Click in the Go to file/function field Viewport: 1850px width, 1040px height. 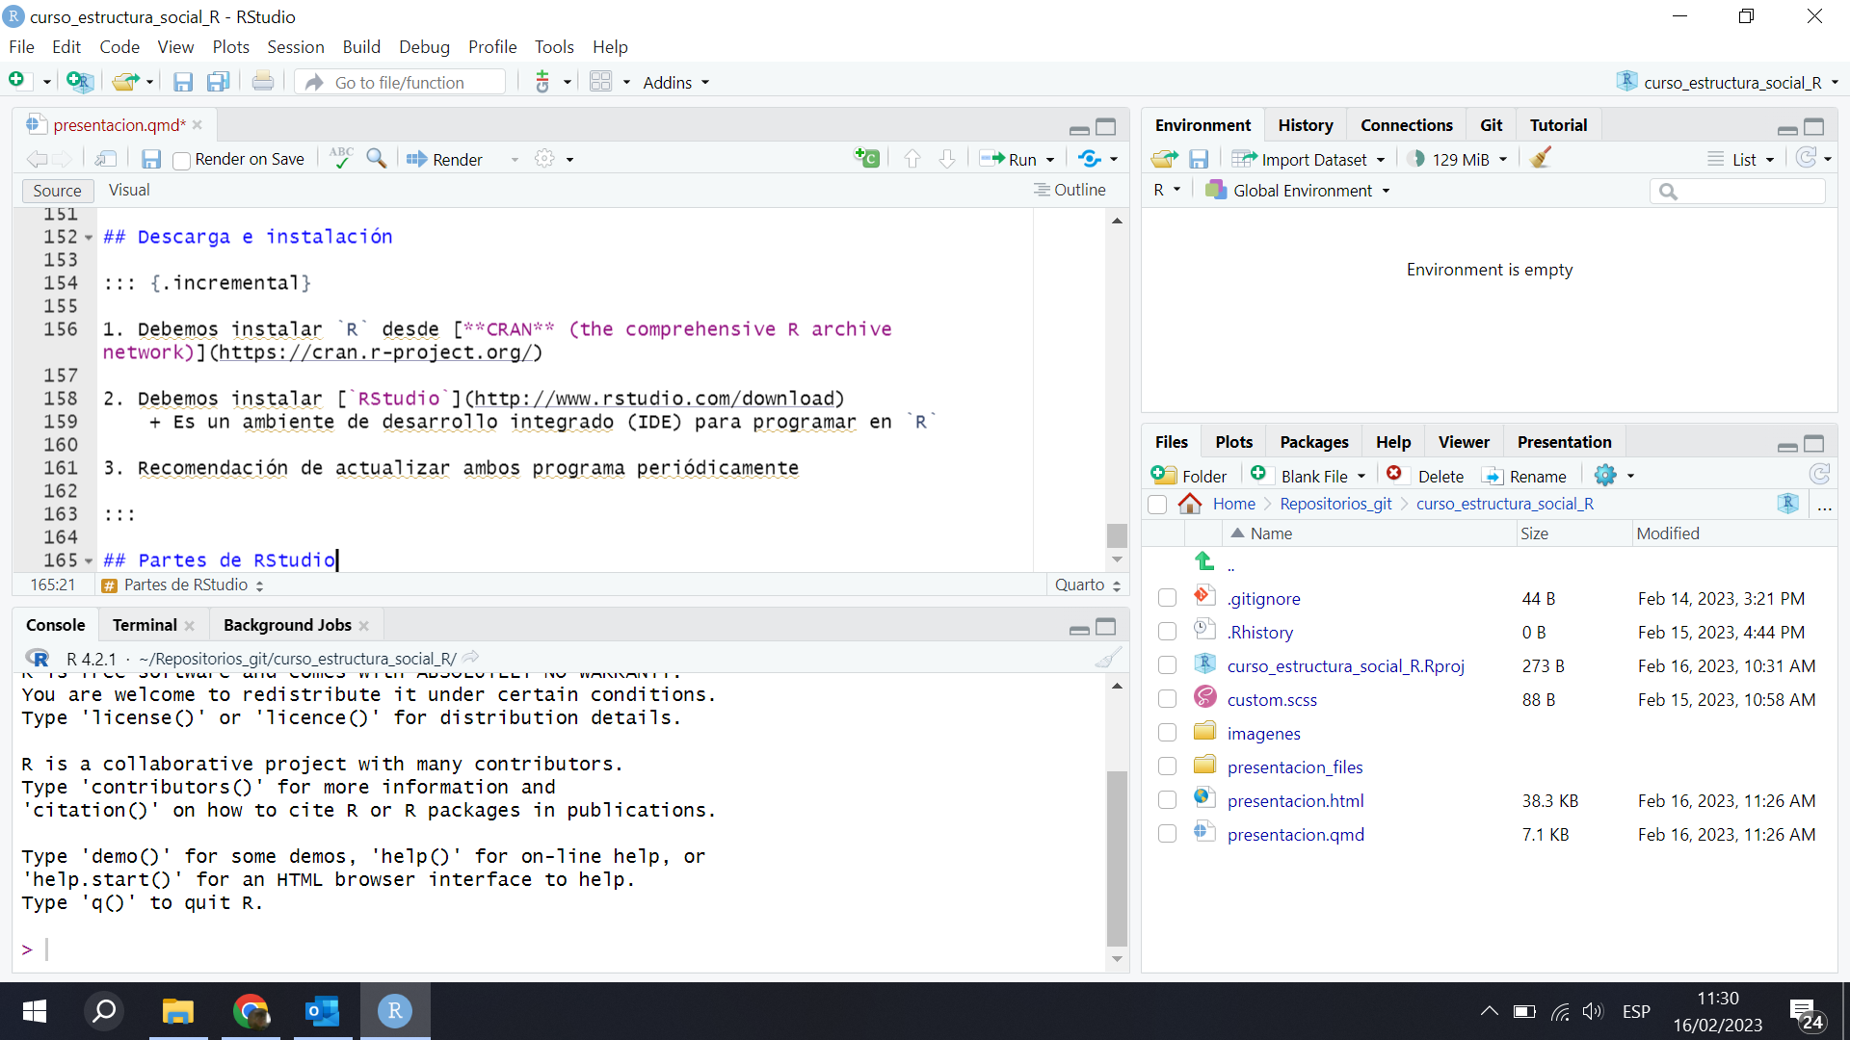pyautogui.click(x=414, y=83)
